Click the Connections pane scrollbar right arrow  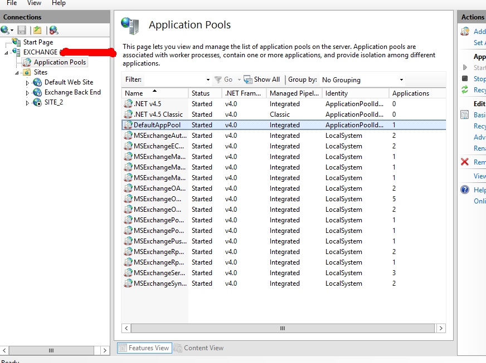click(x=105, y=350)
